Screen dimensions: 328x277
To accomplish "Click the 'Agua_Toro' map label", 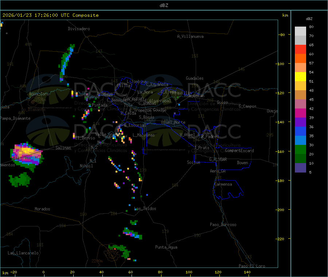I will point(39,94).
